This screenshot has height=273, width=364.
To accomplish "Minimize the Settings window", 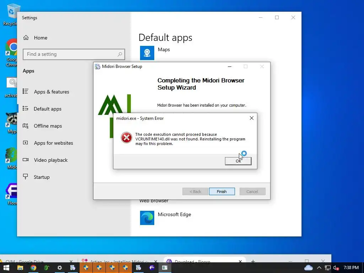I will point(261,18).
